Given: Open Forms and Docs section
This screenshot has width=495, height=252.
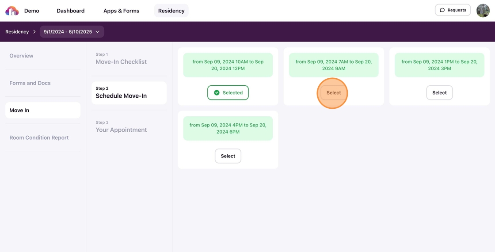Looking at the screenshot, I should click(x=30, y=83).
